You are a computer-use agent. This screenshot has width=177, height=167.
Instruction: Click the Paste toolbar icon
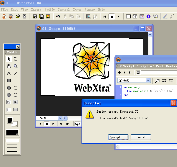coord(78,16)
